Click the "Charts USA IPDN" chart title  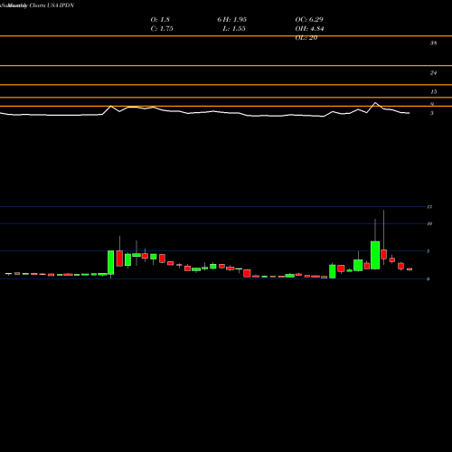click(52, 5)
